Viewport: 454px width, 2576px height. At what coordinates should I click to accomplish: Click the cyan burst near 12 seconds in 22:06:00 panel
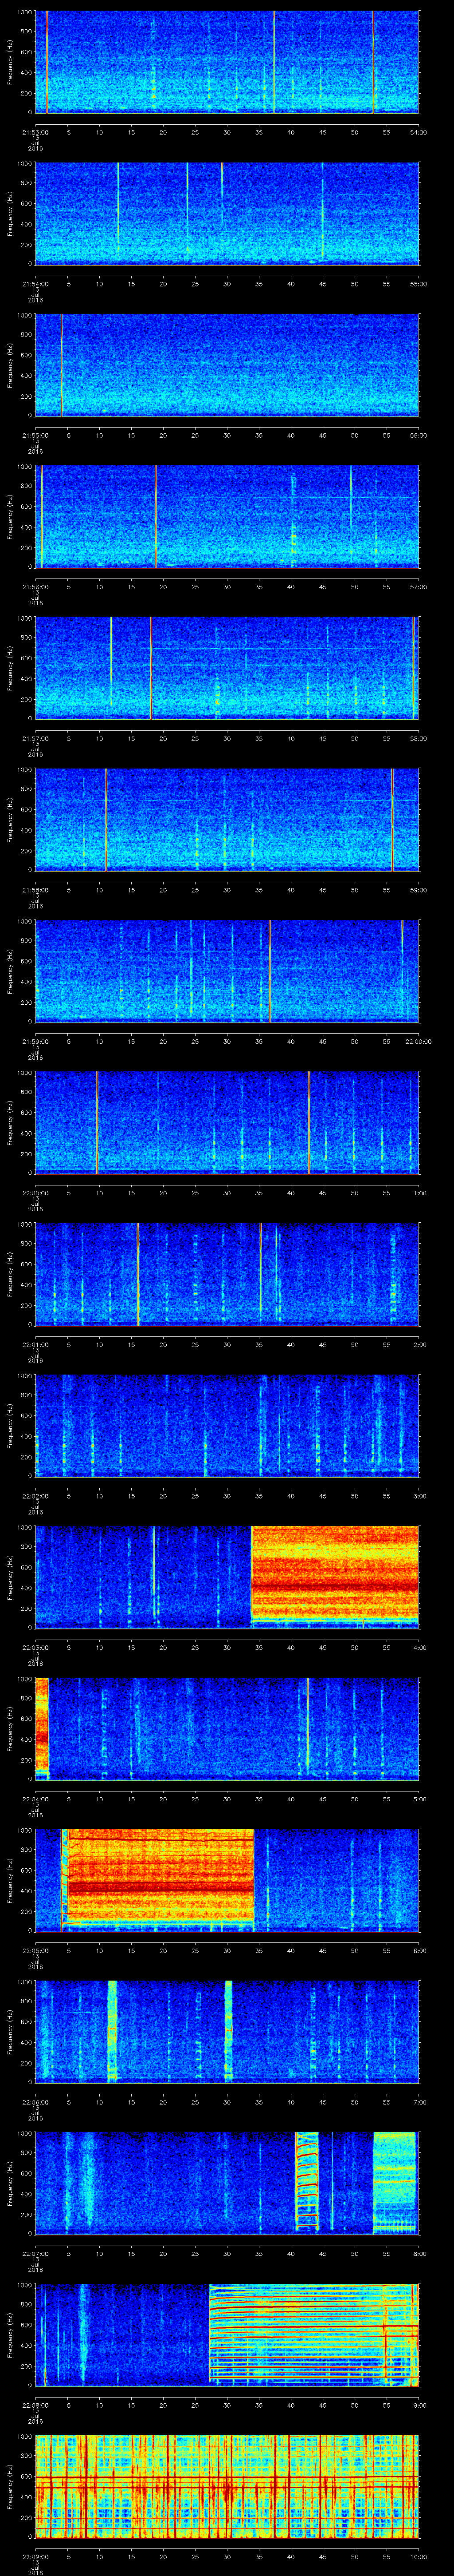[112, 2031]
